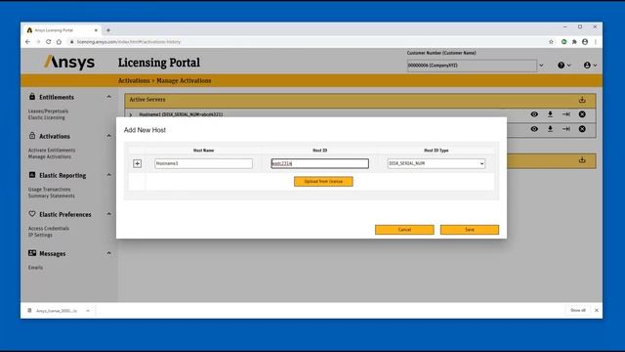Image resolution: width=625 pixels, height=352 pixels.
Task: Cancel the Add New Host dialog
Action: tap(404, 230)
